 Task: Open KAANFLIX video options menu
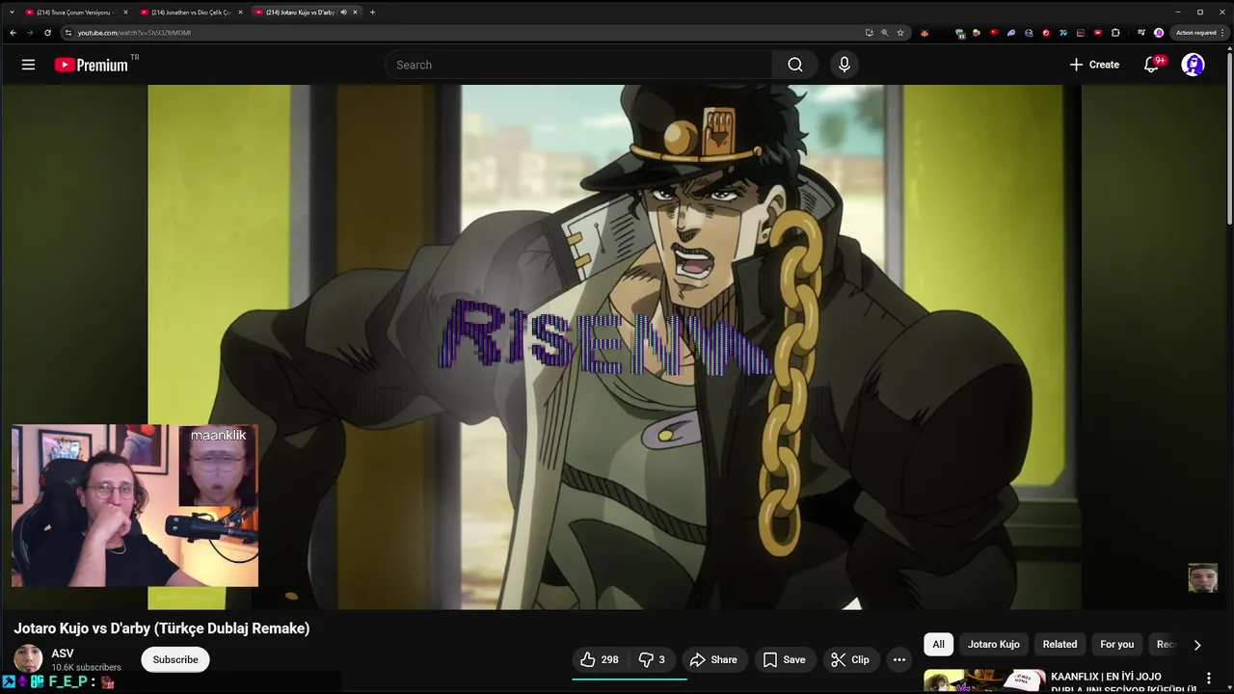pyautogui.click(x=1209, y=679)
